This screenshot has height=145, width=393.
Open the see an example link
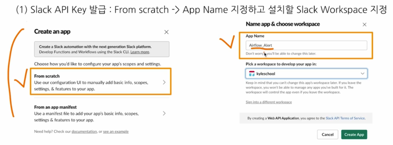[116, 131]
